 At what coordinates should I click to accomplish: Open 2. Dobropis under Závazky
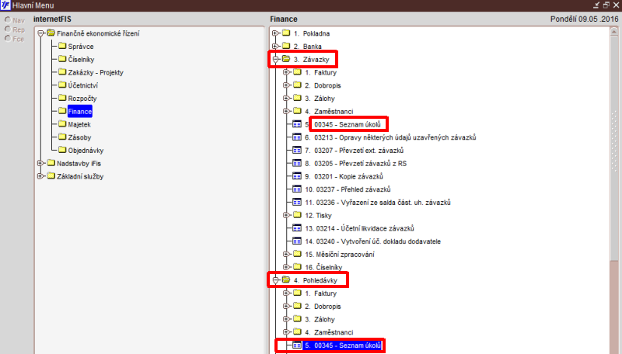[x=323, y=85]
